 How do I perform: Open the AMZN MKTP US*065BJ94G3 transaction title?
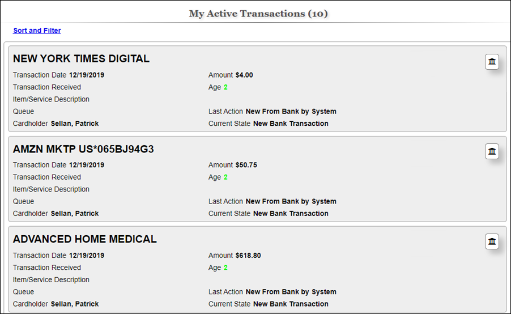[83, 149]
